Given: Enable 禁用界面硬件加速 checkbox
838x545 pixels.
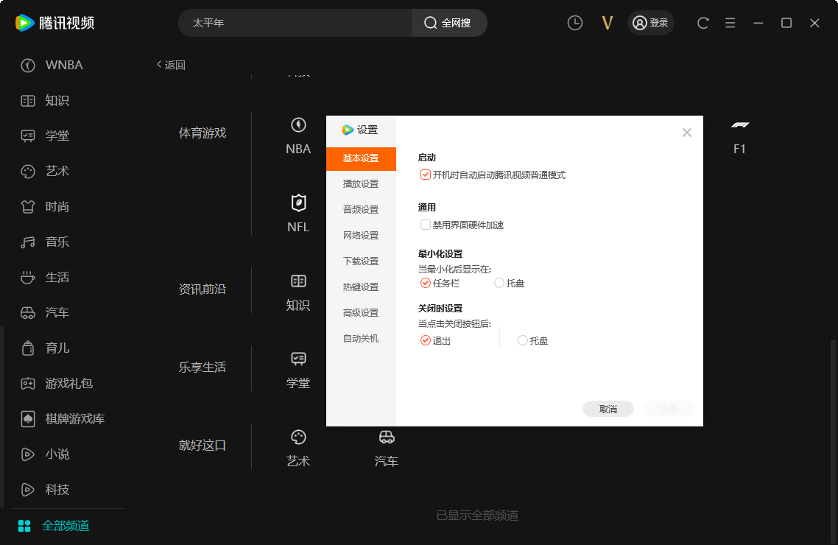Looking at the screenshot, I should (425, 225).
